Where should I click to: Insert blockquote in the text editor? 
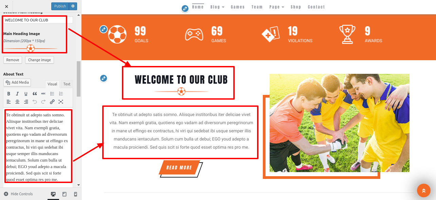pos(35,94)
